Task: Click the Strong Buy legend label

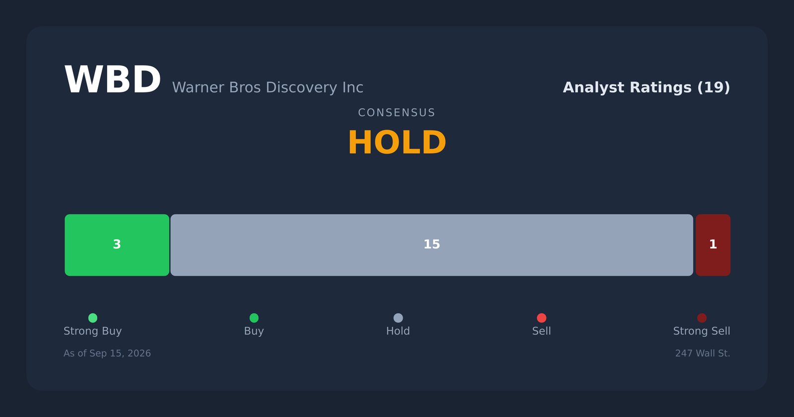Action: point(93,331)
